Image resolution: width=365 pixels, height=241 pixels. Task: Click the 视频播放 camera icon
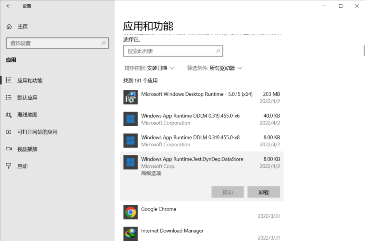[9, 149]
